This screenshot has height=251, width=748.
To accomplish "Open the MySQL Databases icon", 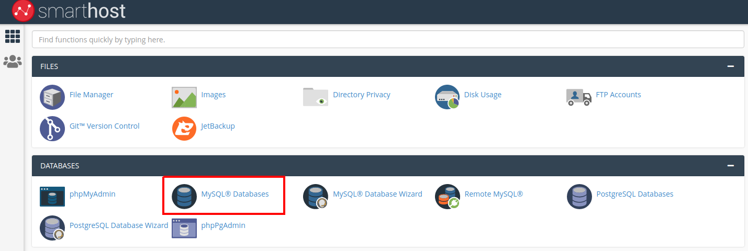I will (184, 196).
